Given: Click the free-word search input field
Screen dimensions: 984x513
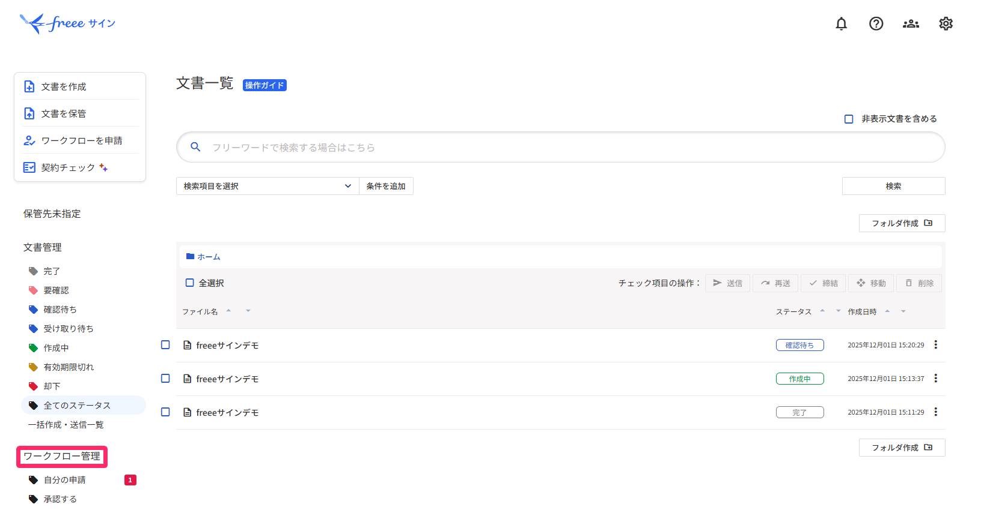Looking at the screenshot, I should (560, 147).
